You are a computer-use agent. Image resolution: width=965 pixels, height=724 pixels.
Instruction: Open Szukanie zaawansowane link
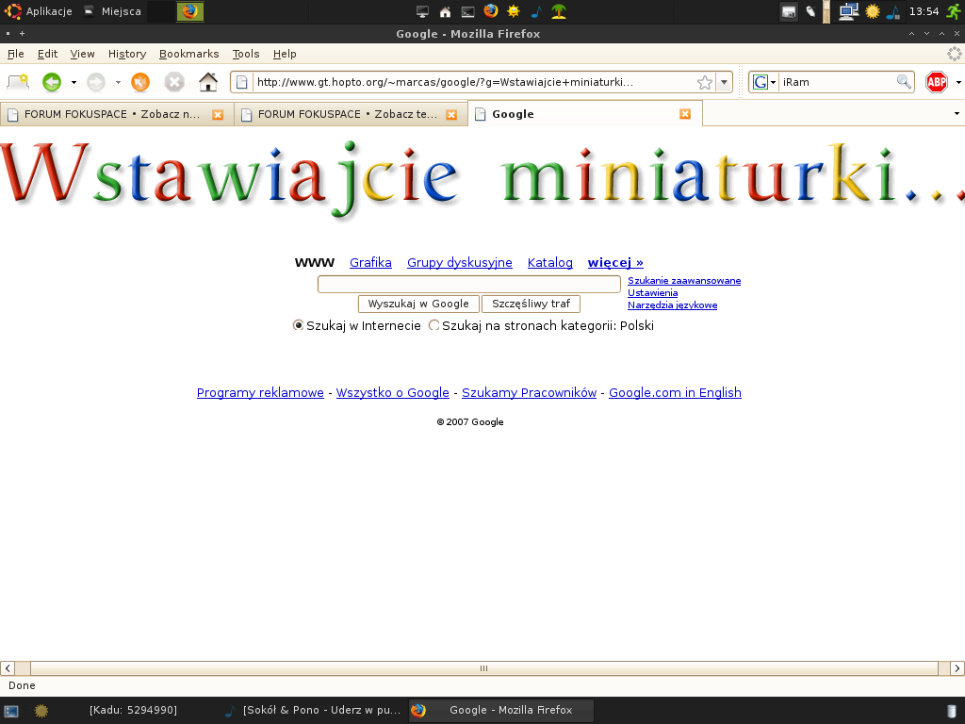[684, 281]
